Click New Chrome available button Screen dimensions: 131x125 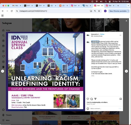tap(118, 11)
